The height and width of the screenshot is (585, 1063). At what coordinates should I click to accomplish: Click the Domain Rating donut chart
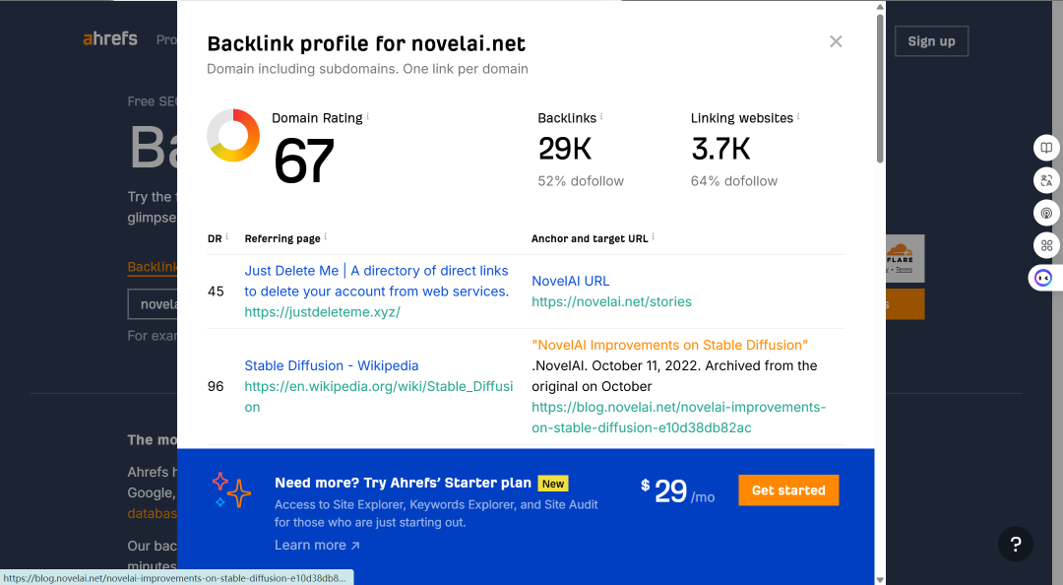pyautogui.click(x=233, y=135)
